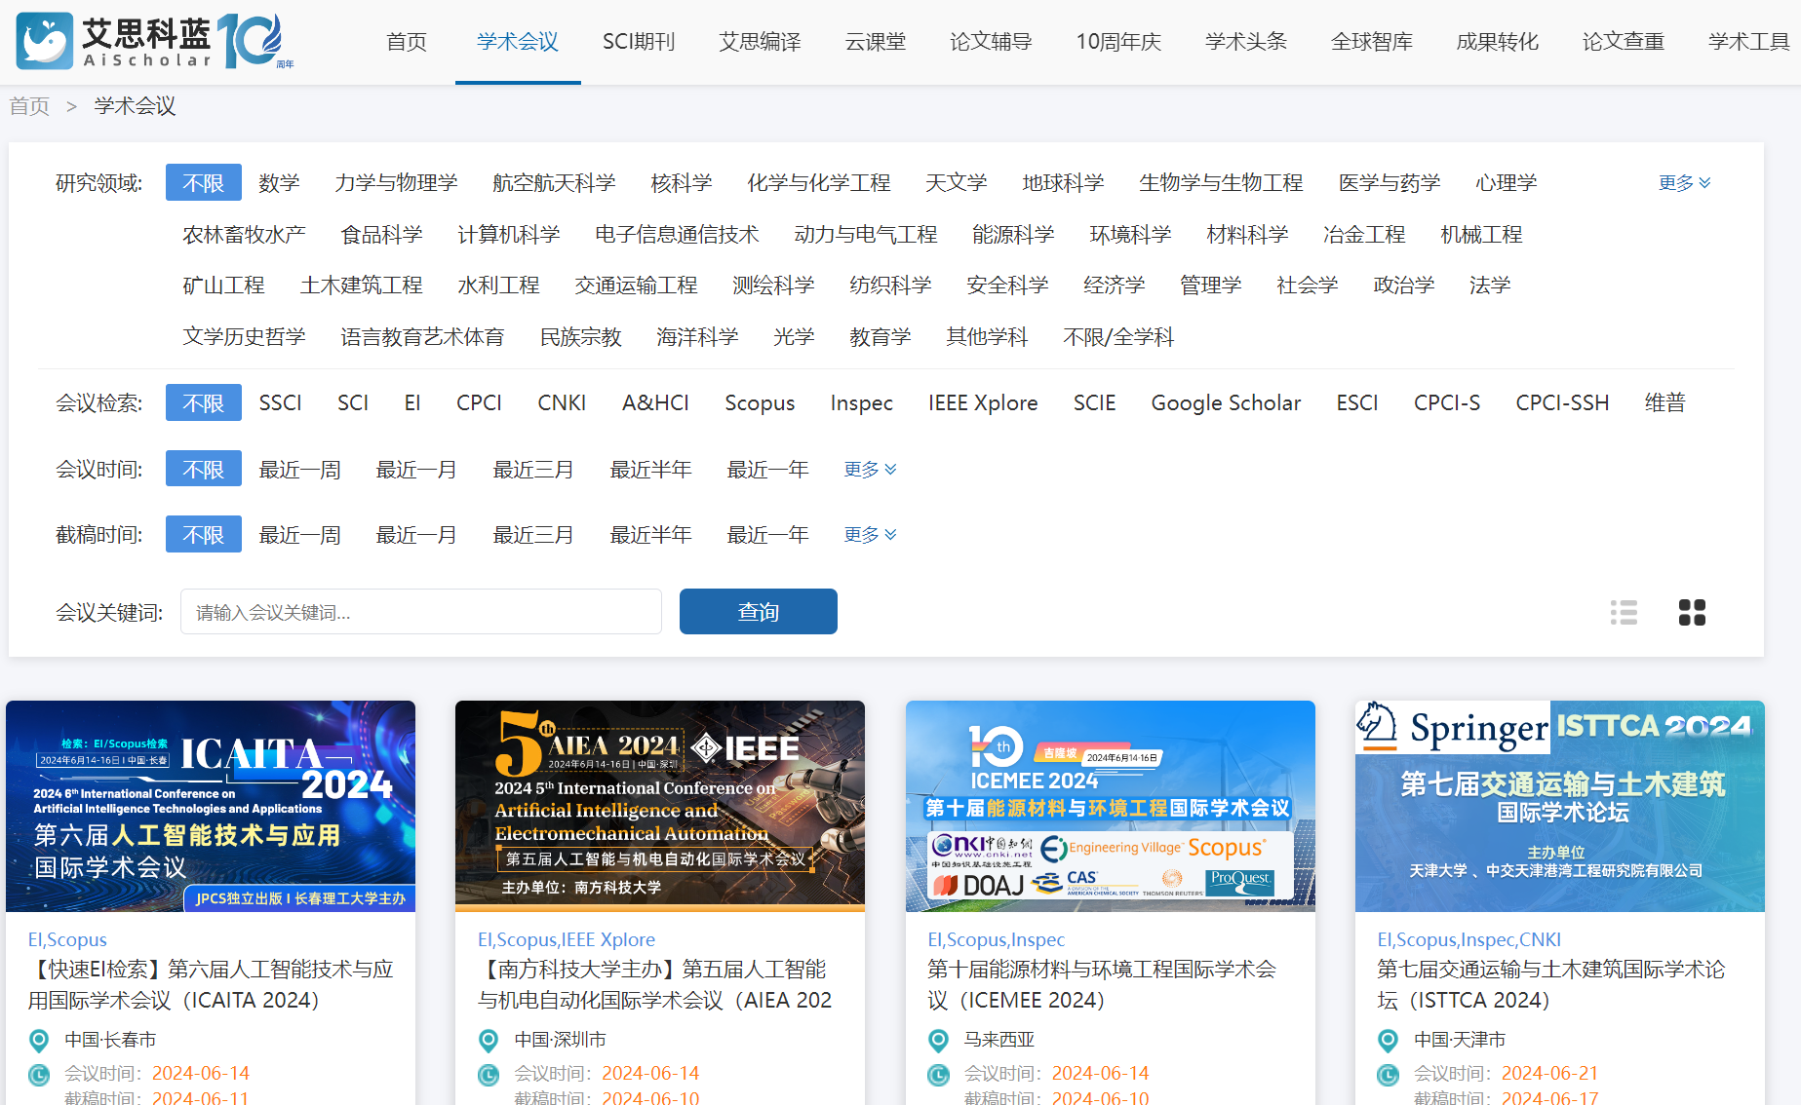Click the location pin on the ICAITA card
1801x1105 pixels.
click(39, 1040)
